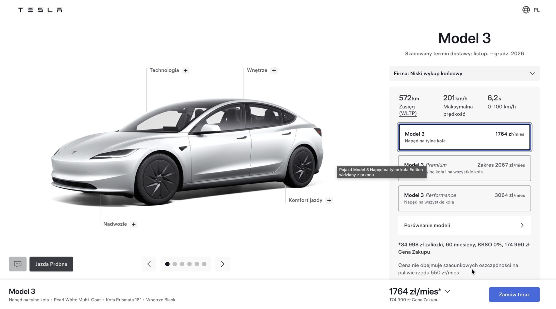The image size is (556, 309).
Task: Click the Tesla logo
Action: [40, 10]
